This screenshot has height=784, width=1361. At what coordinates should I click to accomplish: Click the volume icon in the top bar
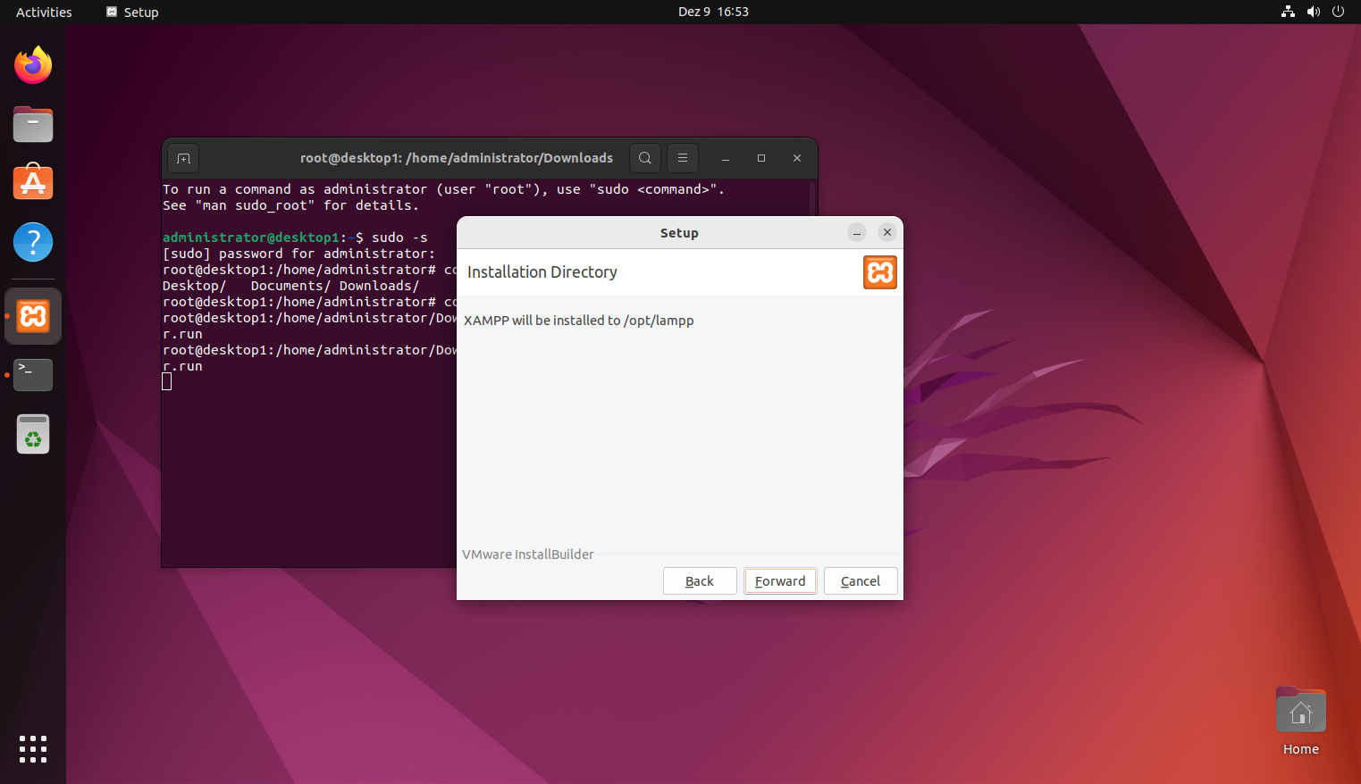point(1313,12)
